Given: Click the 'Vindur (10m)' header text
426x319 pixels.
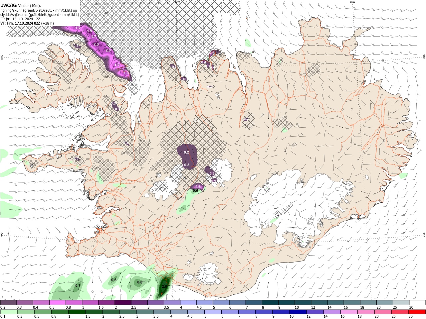Looking at the screenshot, I should coord(29,6).
